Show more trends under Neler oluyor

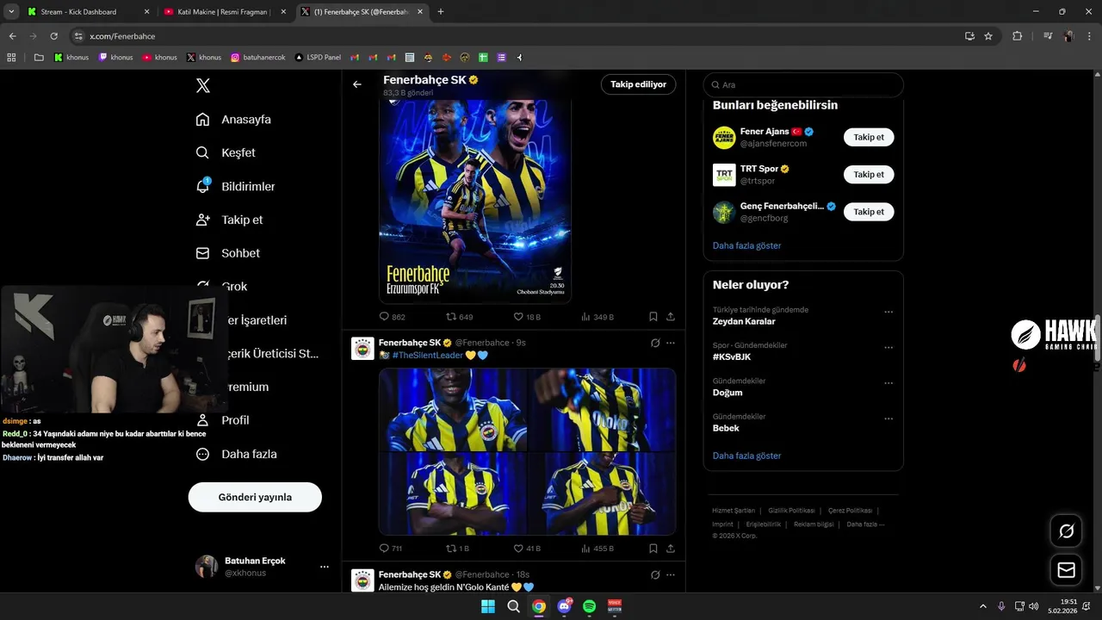pyautogui.click(x=746, y=456)
